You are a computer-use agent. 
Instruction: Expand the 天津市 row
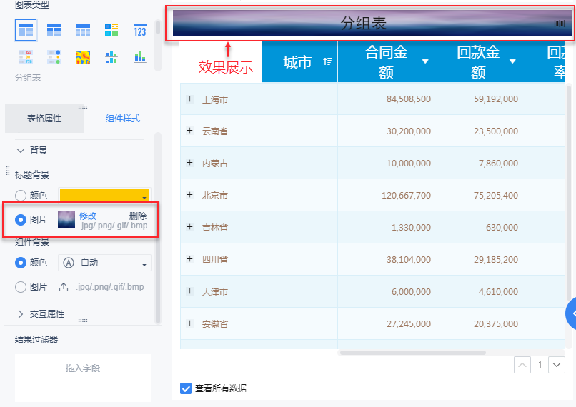pyautogui.click(x=190, y=291)
